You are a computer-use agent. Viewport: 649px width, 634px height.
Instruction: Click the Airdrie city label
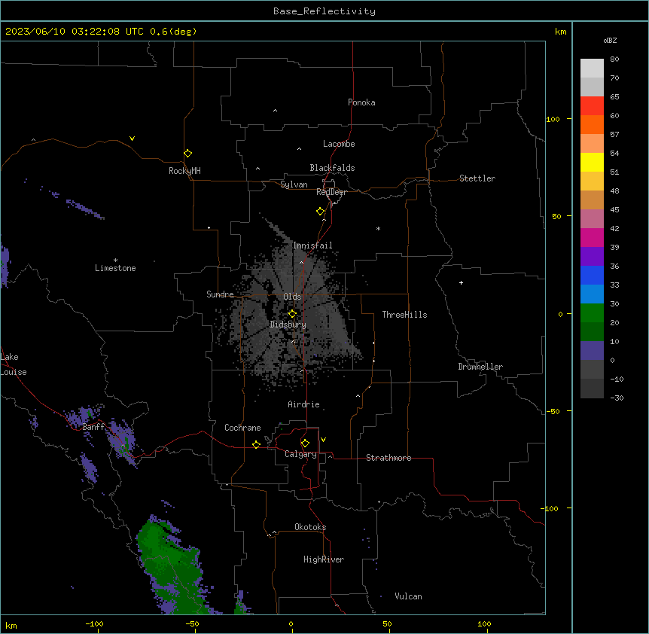pos(303,404)
